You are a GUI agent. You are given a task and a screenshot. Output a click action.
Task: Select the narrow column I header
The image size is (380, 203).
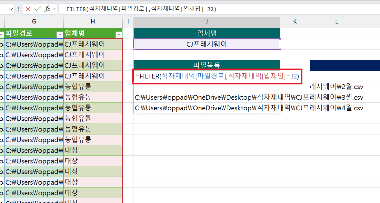(128, 22)
